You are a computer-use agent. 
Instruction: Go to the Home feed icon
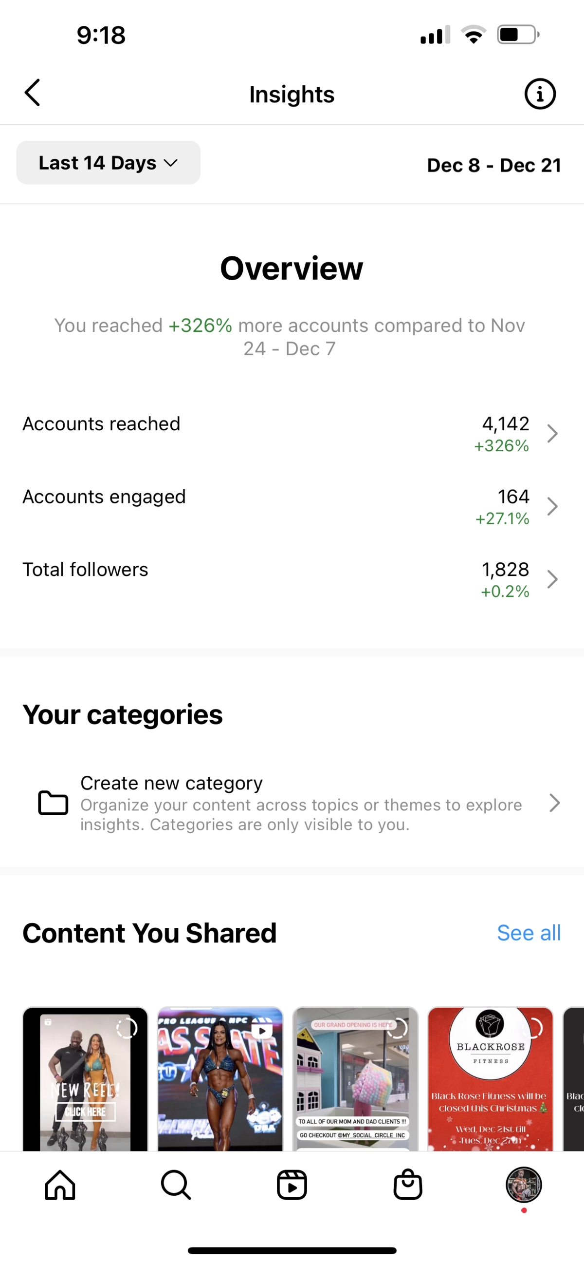click(60, 1185)
